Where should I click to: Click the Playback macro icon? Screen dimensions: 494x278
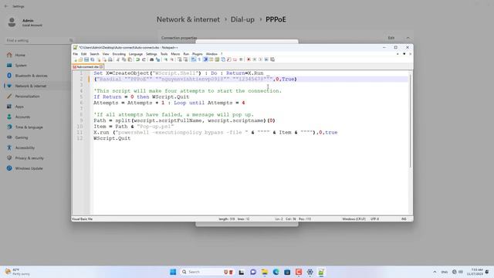tap(260, 59)
